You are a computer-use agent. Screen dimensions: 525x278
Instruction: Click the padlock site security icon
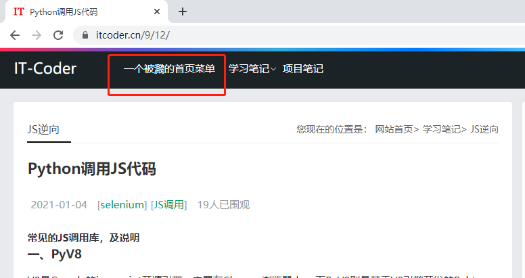coord(85,35)
